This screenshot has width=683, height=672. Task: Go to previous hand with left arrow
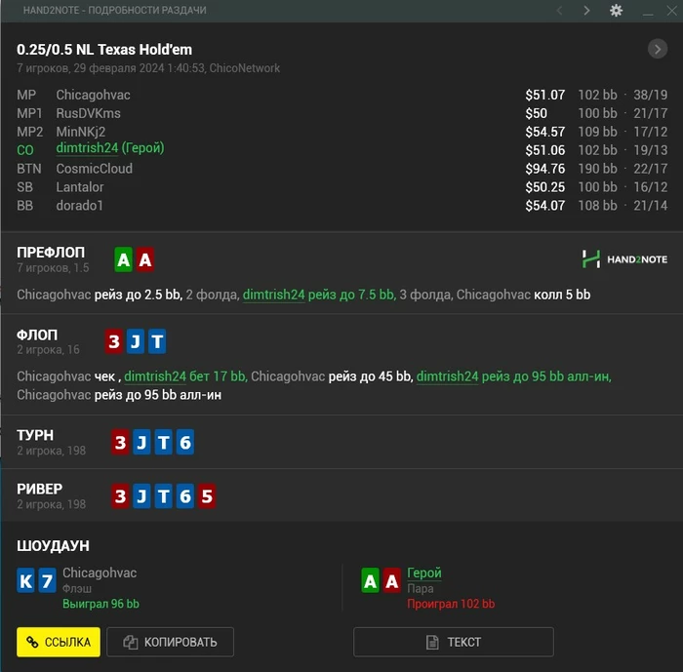[x=560, y=11]
